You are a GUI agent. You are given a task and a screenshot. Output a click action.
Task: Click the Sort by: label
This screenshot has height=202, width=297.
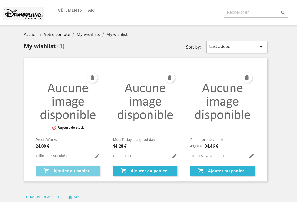click(193, 47)
